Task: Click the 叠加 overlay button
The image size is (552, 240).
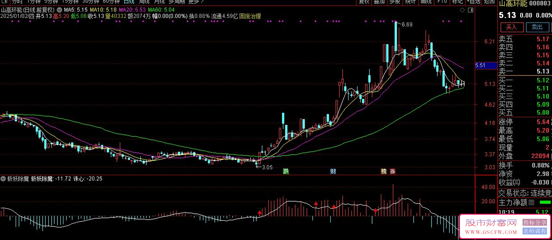Action: click(x=379, y=2)
